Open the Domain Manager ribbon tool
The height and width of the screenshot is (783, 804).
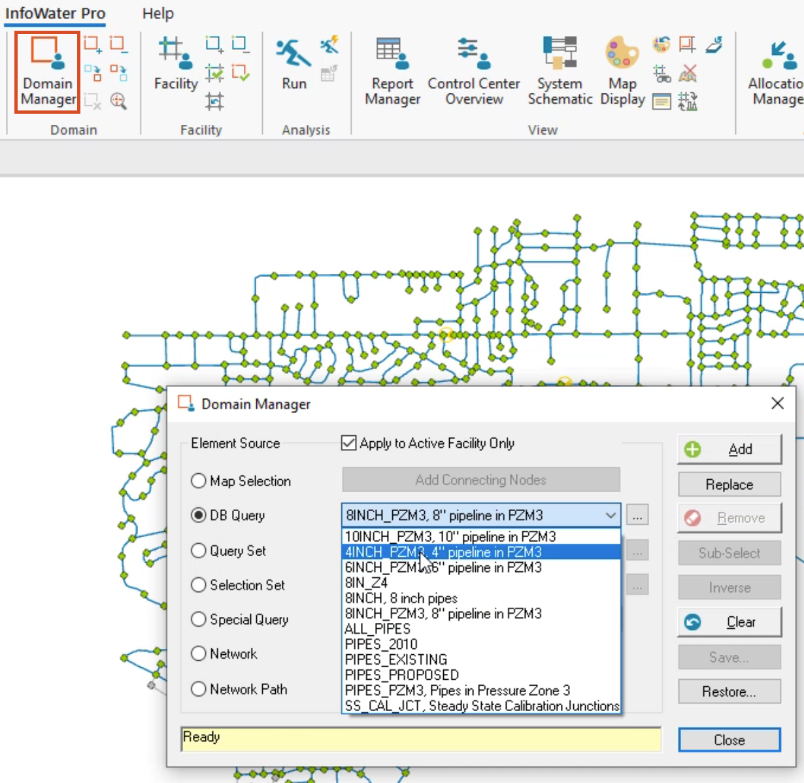47,72
